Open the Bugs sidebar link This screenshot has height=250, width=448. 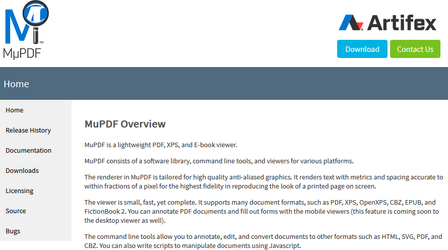point(13,231)
